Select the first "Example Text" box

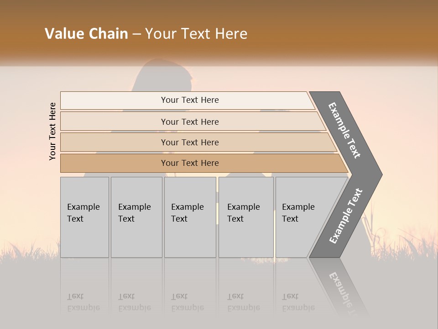click(x=84, y=217)
